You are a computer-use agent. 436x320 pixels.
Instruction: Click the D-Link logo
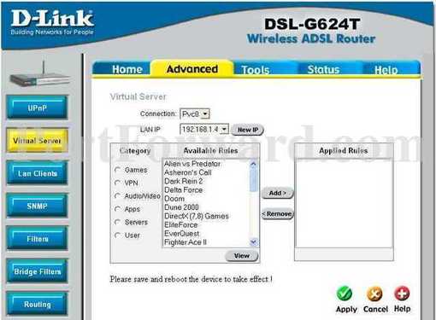[x=52, y=22]
